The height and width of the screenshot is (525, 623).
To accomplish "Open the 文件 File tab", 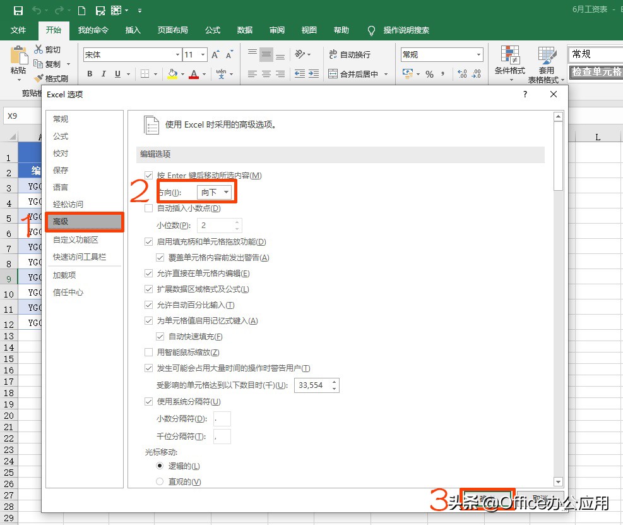I will tap(18, 30).
